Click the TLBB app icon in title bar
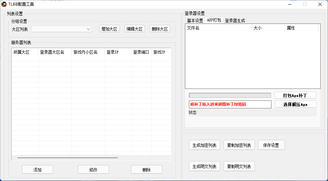This screenshot has width=328, height=181. [x=4, y=4]
